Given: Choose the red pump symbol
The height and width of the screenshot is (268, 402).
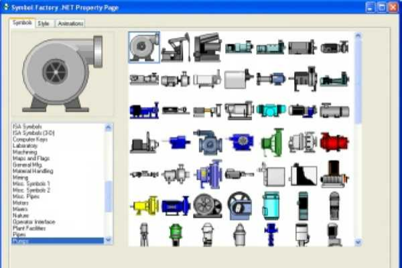Looking at the screenshot, I should tap(334, 141).
